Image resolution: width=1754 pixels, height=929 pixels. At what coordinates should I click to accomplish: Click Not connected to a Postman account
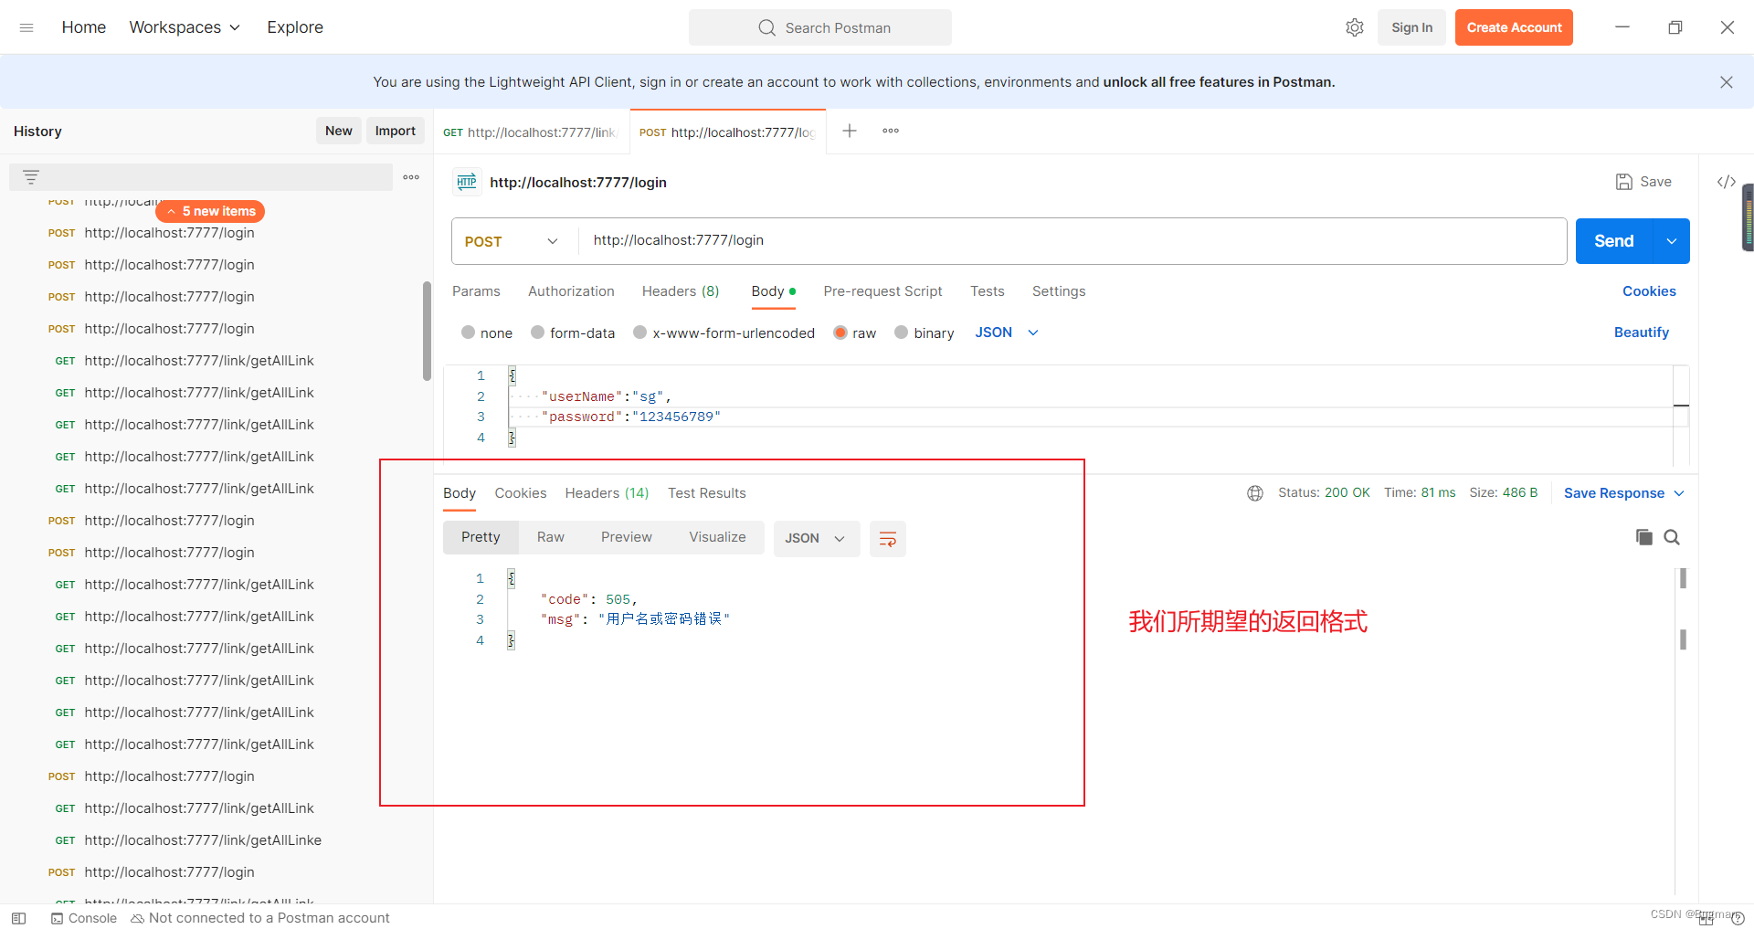pos(260,918)
